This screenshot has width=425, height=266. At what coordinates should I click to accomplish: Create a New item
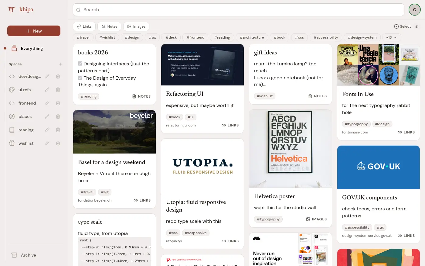pyautogui.click(x=34, y=31)
